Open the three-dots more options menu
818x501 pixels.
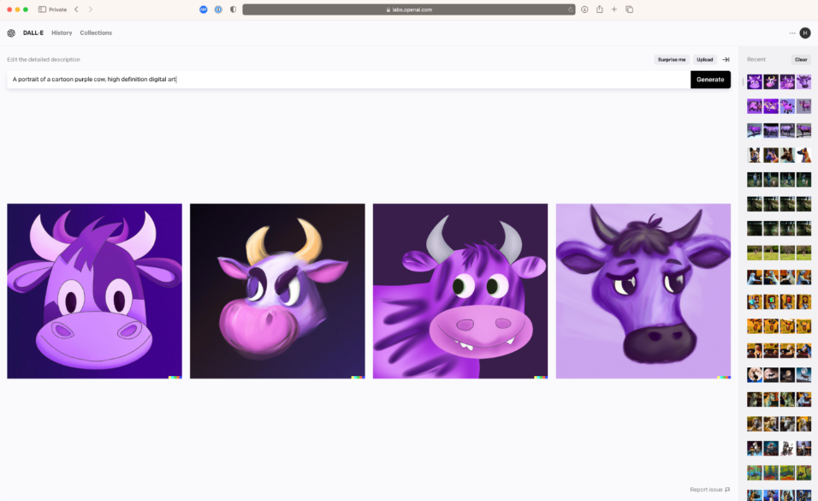(792, 33)
